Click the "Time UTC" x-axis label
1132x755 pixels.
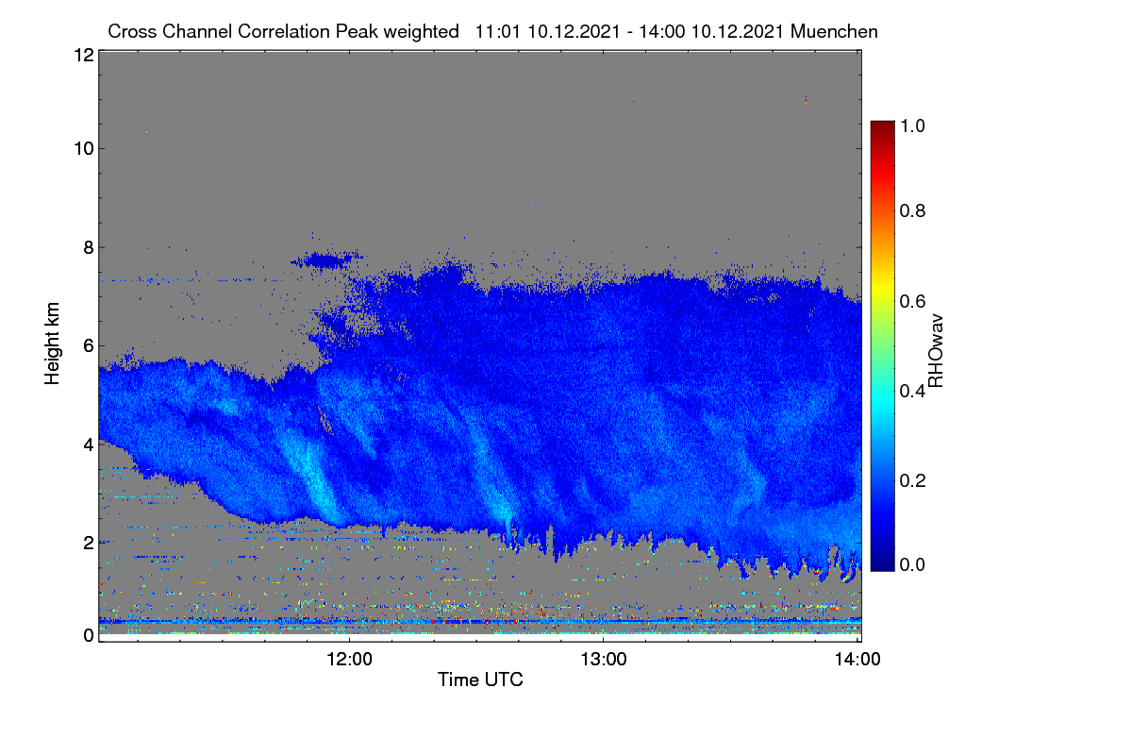pos(480,679)
